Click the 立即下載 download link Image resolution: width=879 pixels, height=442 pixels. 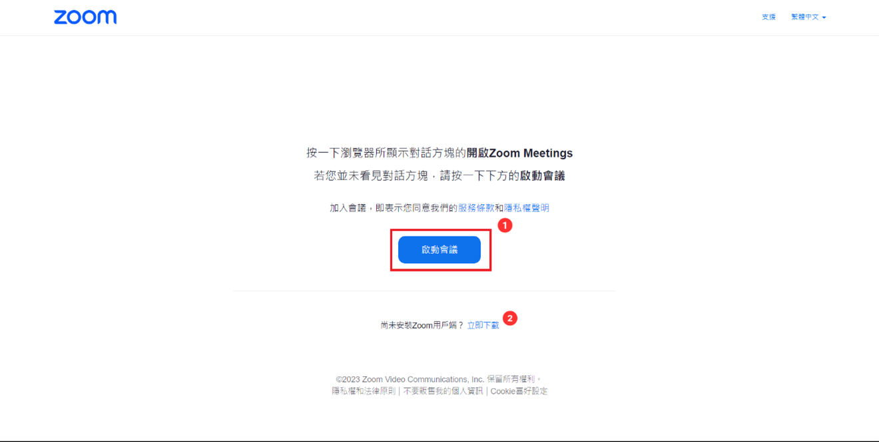[483, 325]
